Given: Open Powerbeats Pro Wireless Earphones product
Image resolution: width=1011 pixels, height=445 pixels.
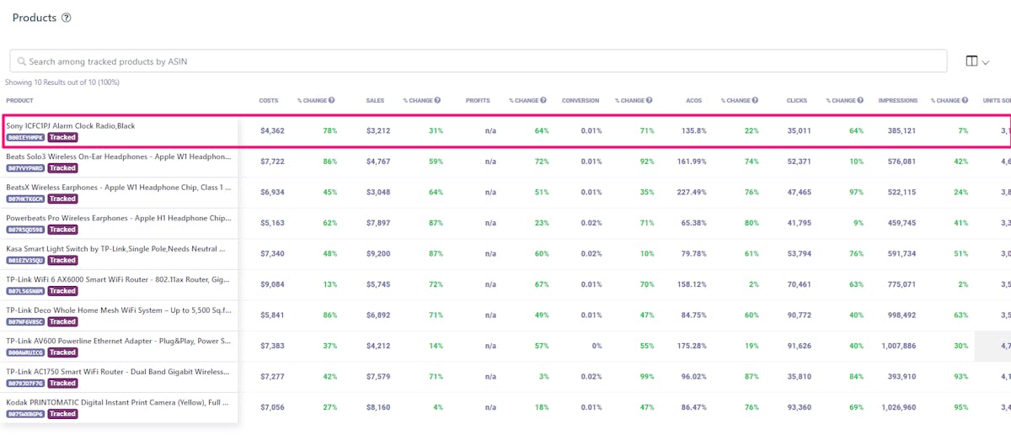Looking at the screenshot, I should pyautogui.click(x=118, y=218).
